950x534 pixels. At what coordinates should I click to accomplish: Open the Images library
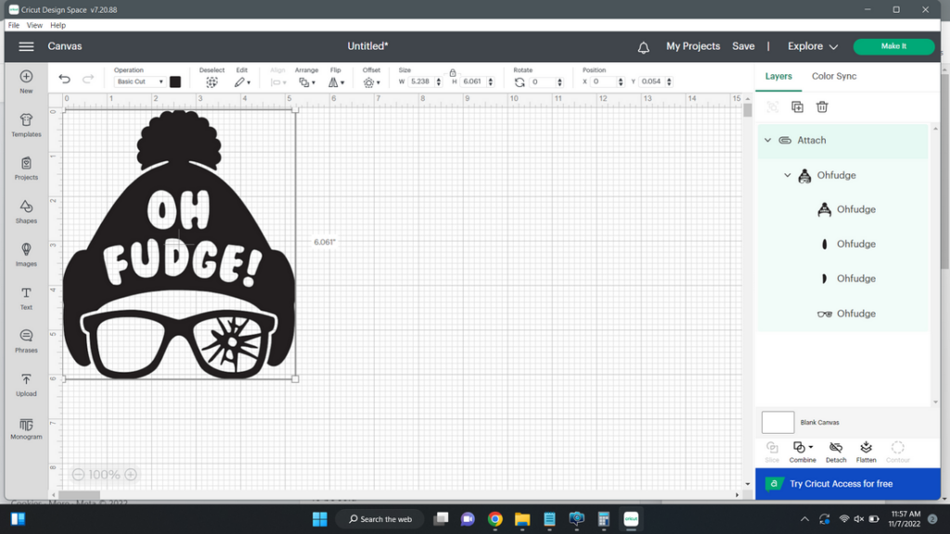tap(26, 254)
